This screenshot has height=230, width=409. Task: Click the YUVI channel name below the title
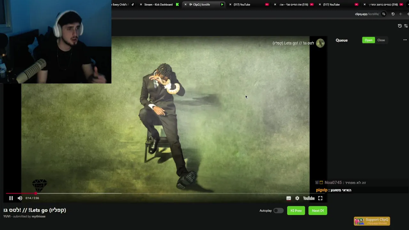[x=7, y=217]
